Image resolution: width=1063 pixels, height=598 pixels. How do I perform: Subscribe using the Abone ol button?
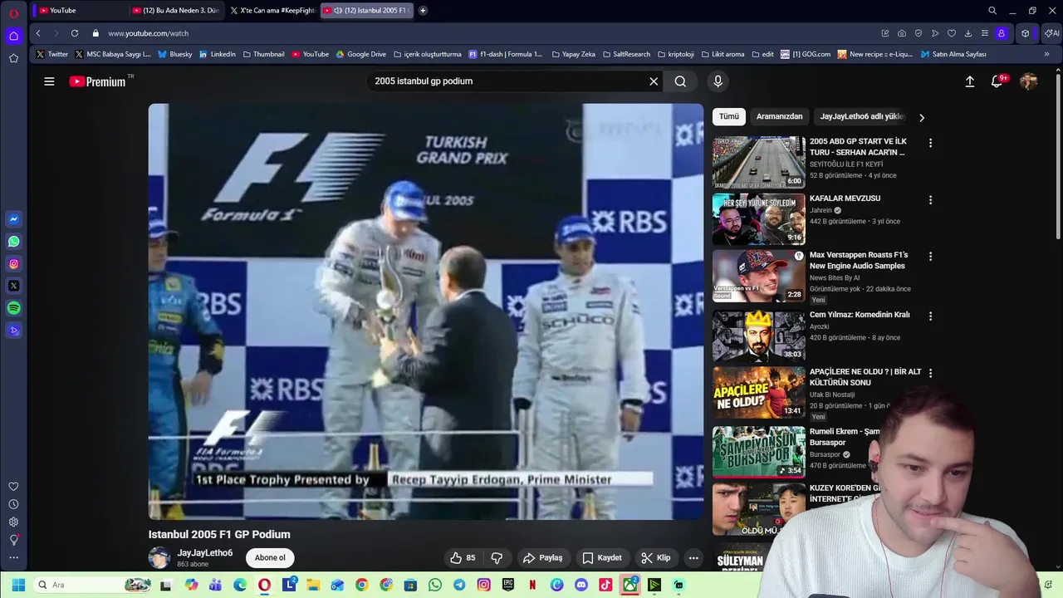270,558
